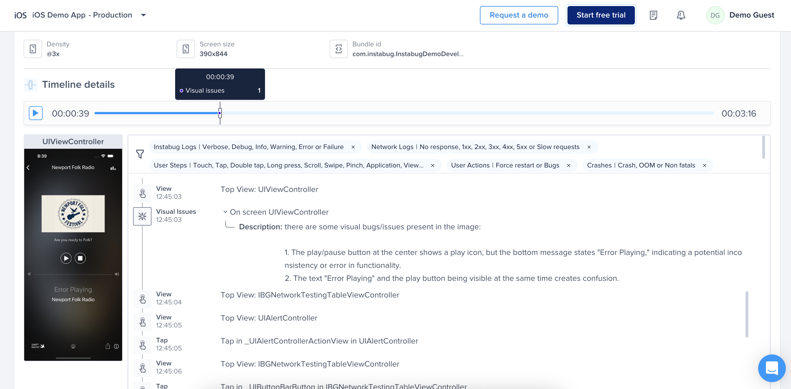Click the info icon in phone screenshot

[x=116, y=346]
